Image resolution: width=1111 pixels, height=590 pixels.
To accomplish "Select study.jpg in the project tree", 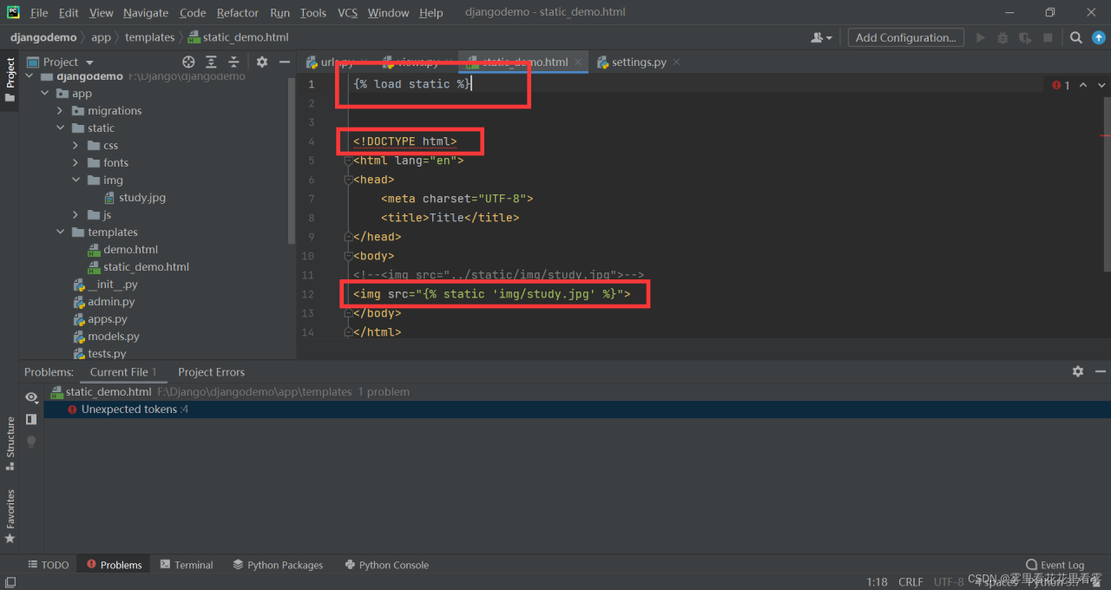I will [141, 198].
